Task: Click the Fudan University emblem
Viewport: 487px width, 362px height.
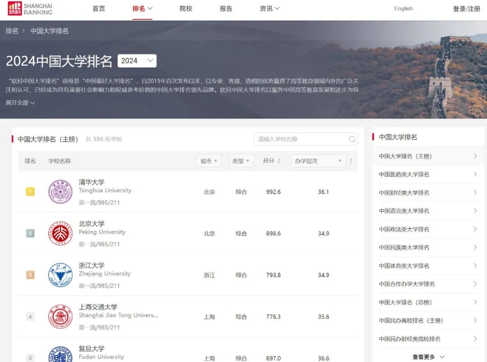Action: pyautogui.click(x=60, y=354)
